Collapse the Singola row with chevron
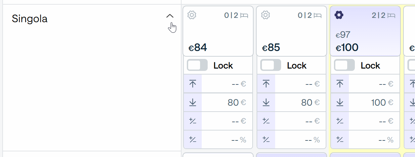This screenshot has width=415, height=157. [x=170, y=16]
